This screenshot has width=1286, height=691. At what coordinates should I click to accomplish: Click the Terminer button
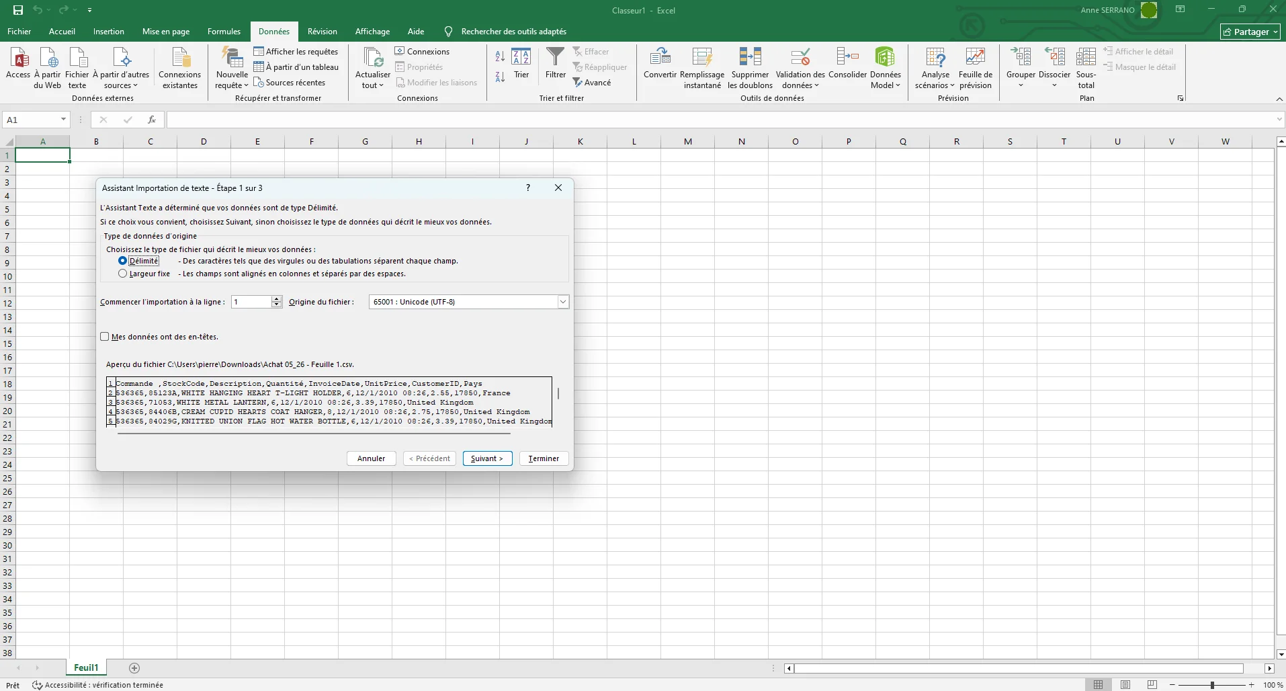[x=544, y=458]
